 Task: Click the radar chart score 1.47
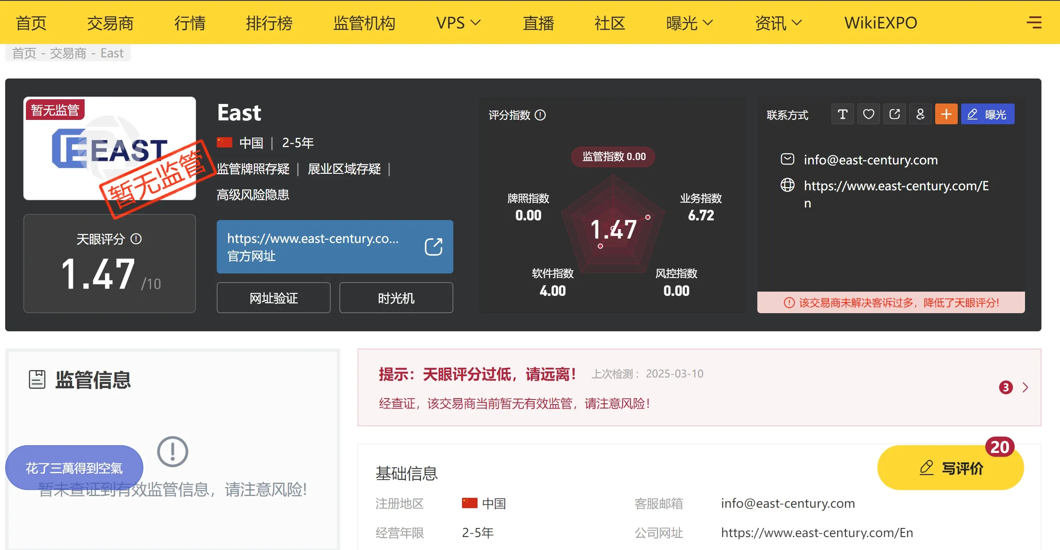coord(613,229)
